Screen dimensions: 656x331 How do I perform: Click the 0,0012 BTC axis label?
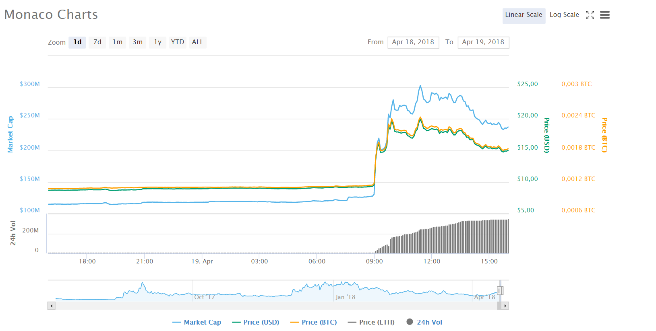[x=578, y=179]
